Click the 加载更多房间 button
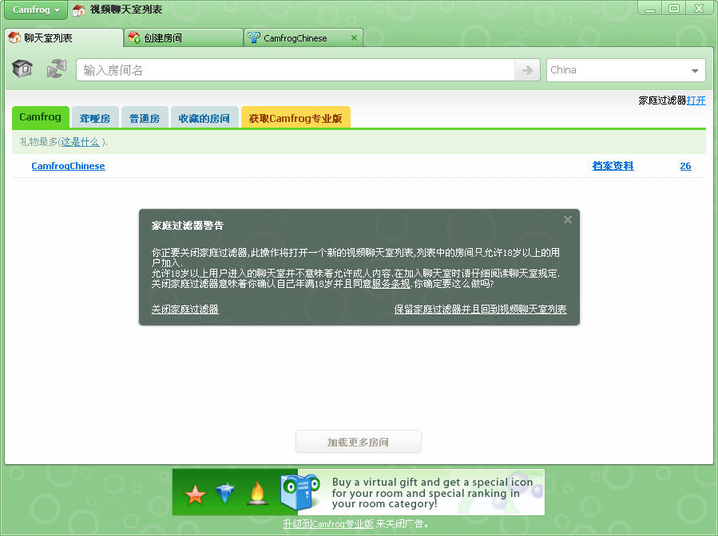The image size is (718, 536). pyautogui.click(x=358, y=442)
